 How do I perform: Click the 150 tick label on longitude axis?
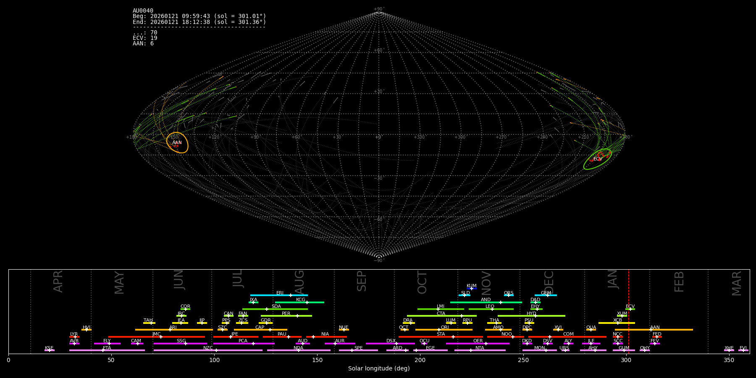pyautogui.click(x=317, y=360)
